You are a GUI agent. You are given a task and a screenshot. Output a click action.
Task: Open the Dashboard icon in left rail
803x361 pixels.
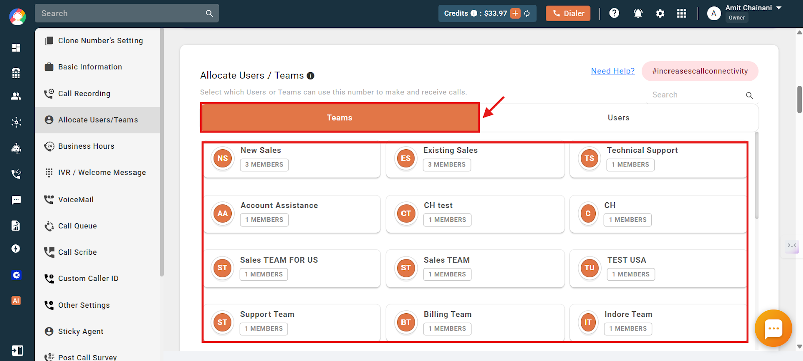(x=16, y=48)
